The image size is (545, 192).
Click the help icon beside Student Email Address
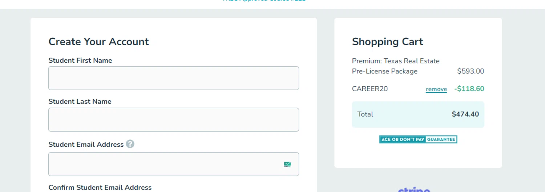pyautogui.click(x=130, y=144)
